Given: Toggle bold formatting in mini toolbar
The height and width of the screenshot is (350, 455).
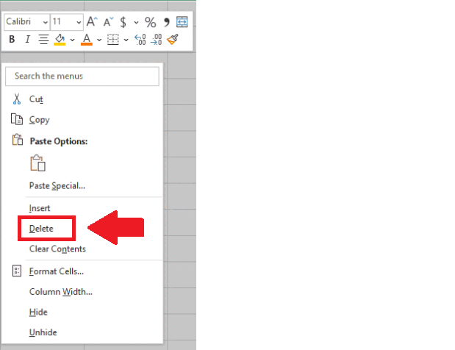Looking at the screenshot, I should click(12, 40).
